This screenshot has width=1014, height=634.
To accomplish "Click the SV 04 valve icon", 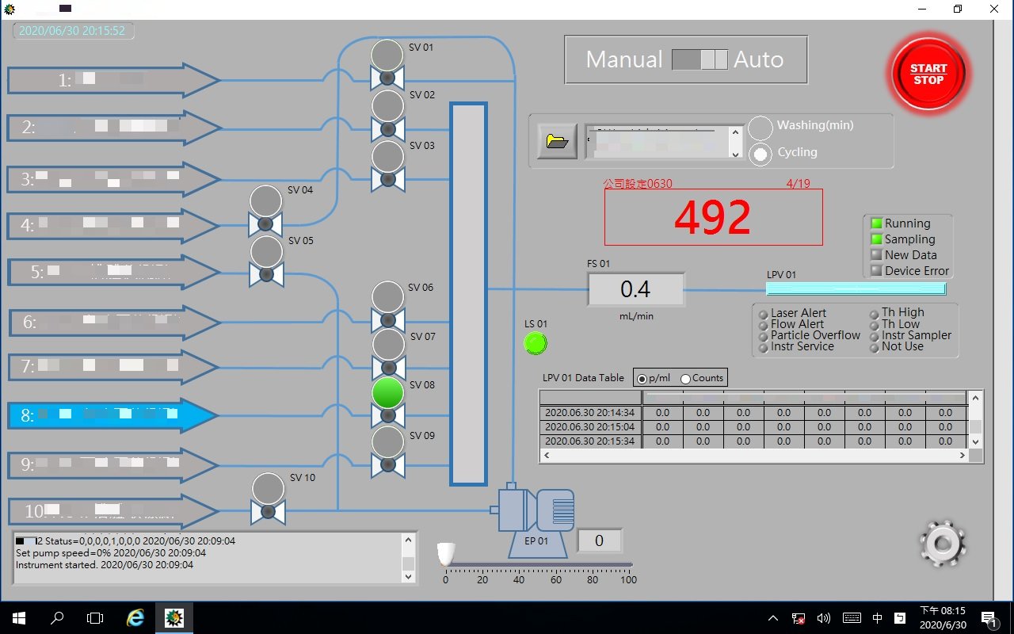I will (265, 210).
